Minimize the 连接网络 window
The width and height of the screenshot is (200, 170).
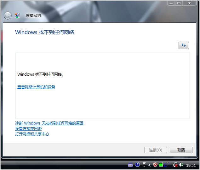click(171, 3)
